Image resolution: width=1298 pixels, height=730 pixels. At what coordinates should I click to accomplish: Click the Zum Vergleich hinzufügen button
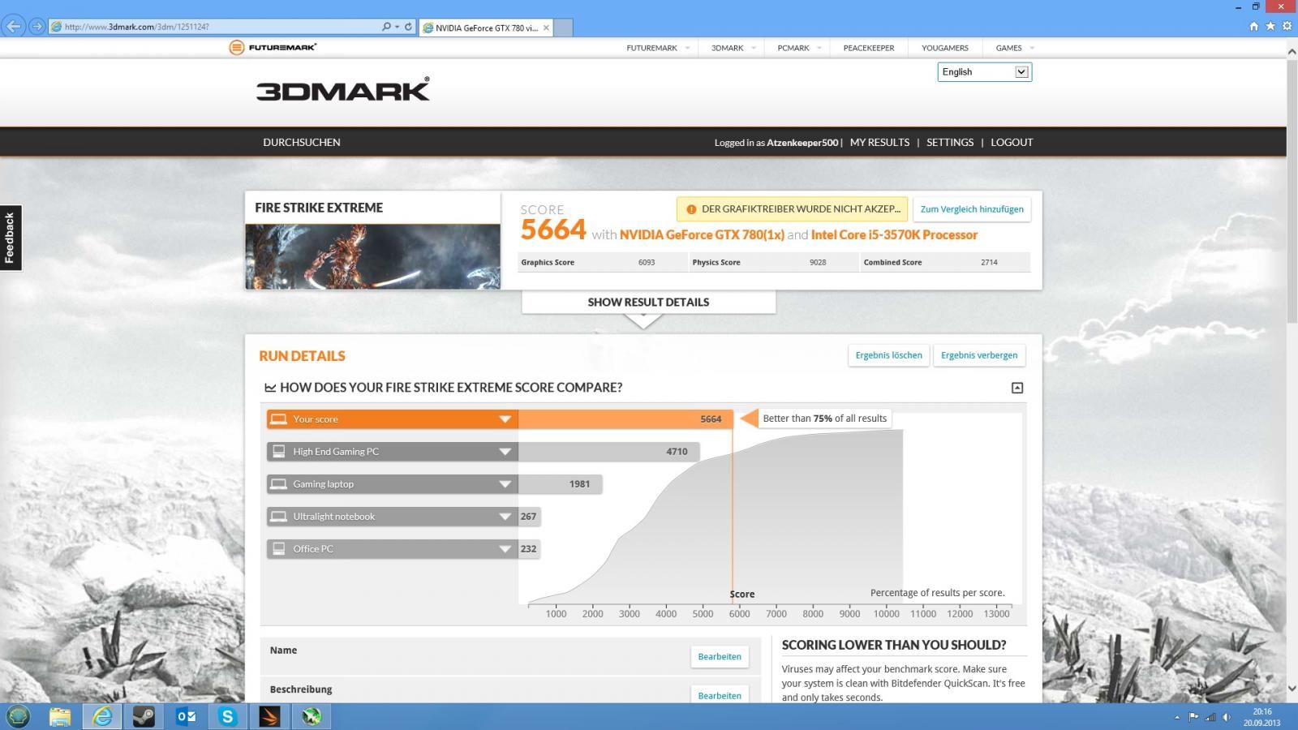click(972, 209)
